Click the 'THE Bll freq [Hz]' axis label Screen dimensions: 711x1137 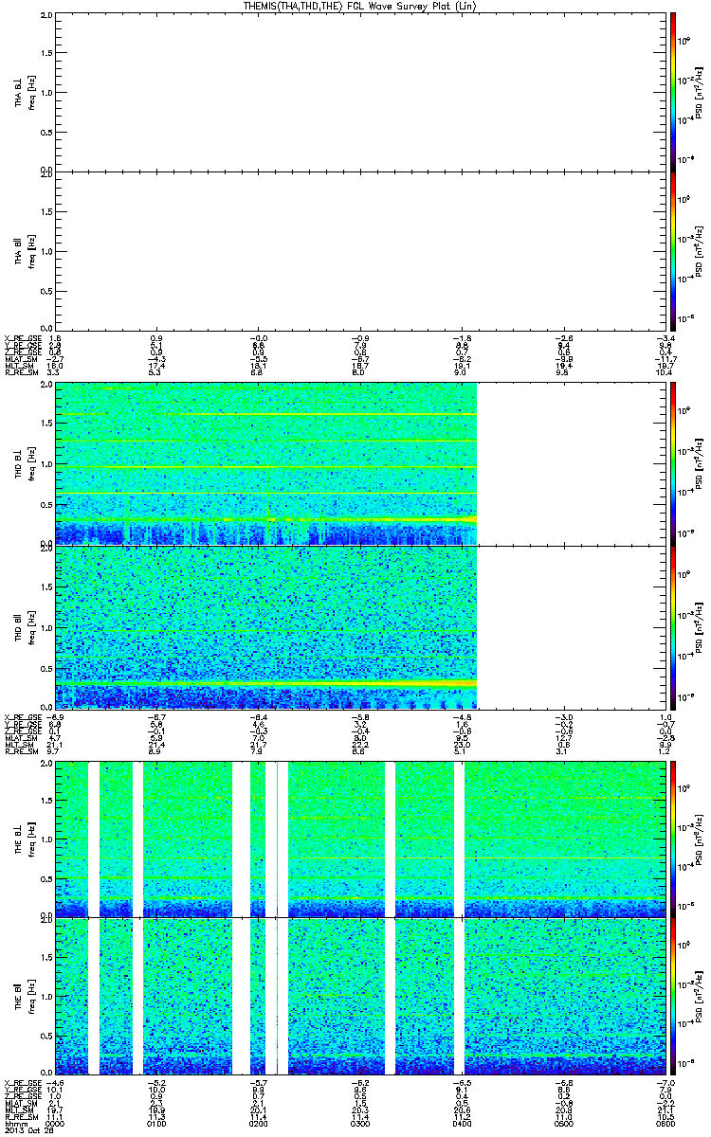point(25,996)
